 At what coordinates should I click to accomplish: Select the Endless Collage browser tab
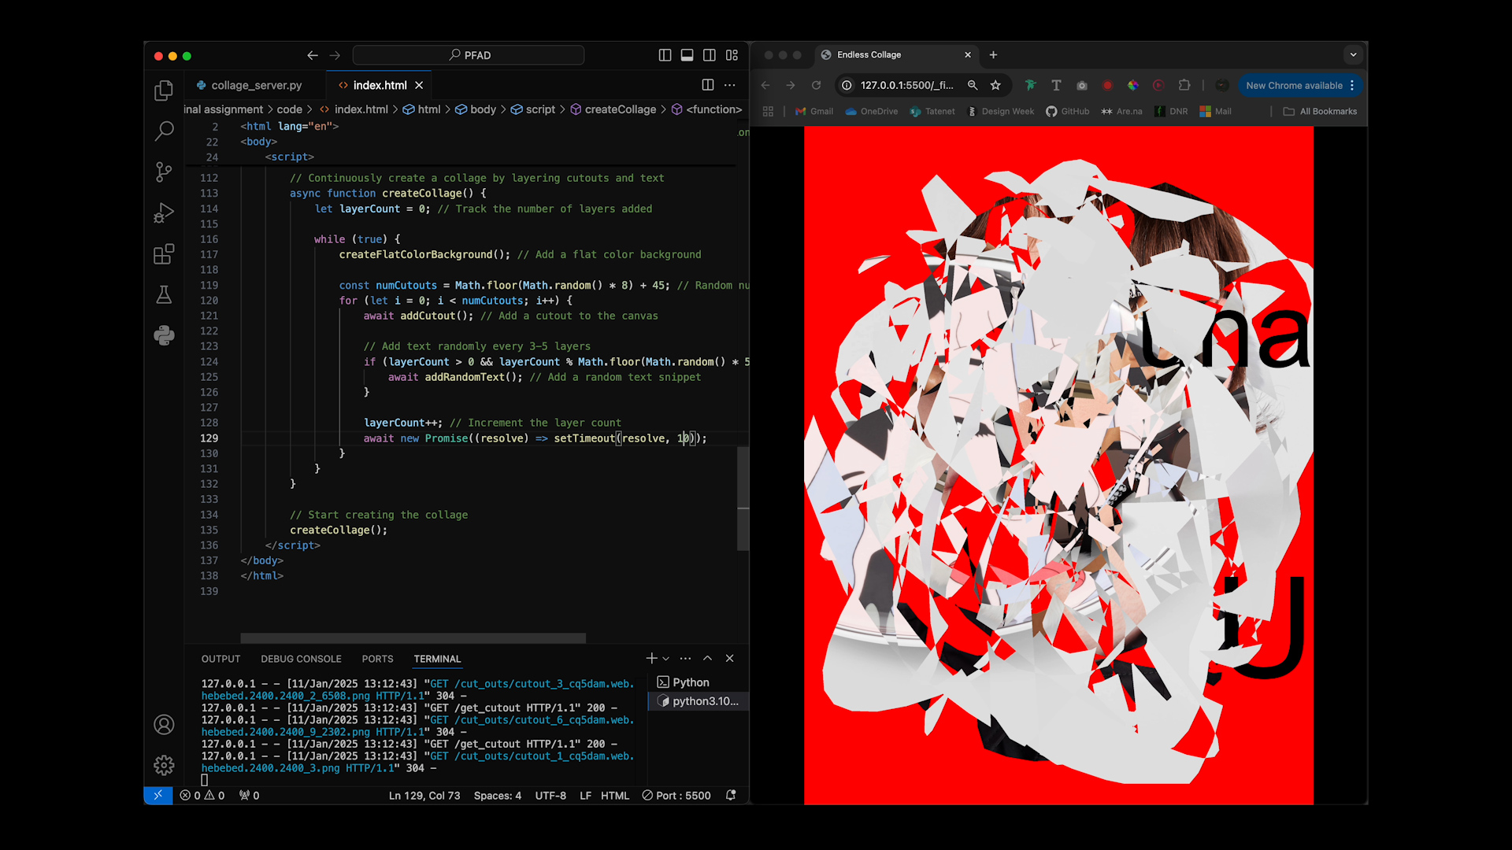tap(896, 55)
